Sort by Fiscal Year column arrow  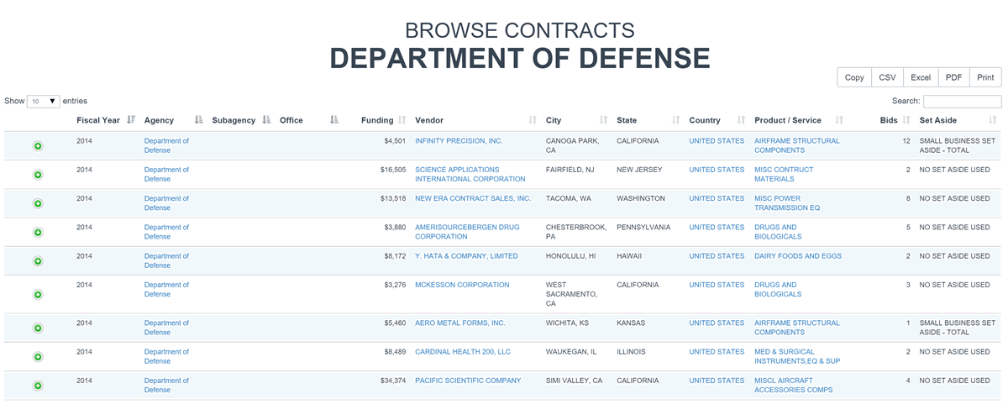131,120
